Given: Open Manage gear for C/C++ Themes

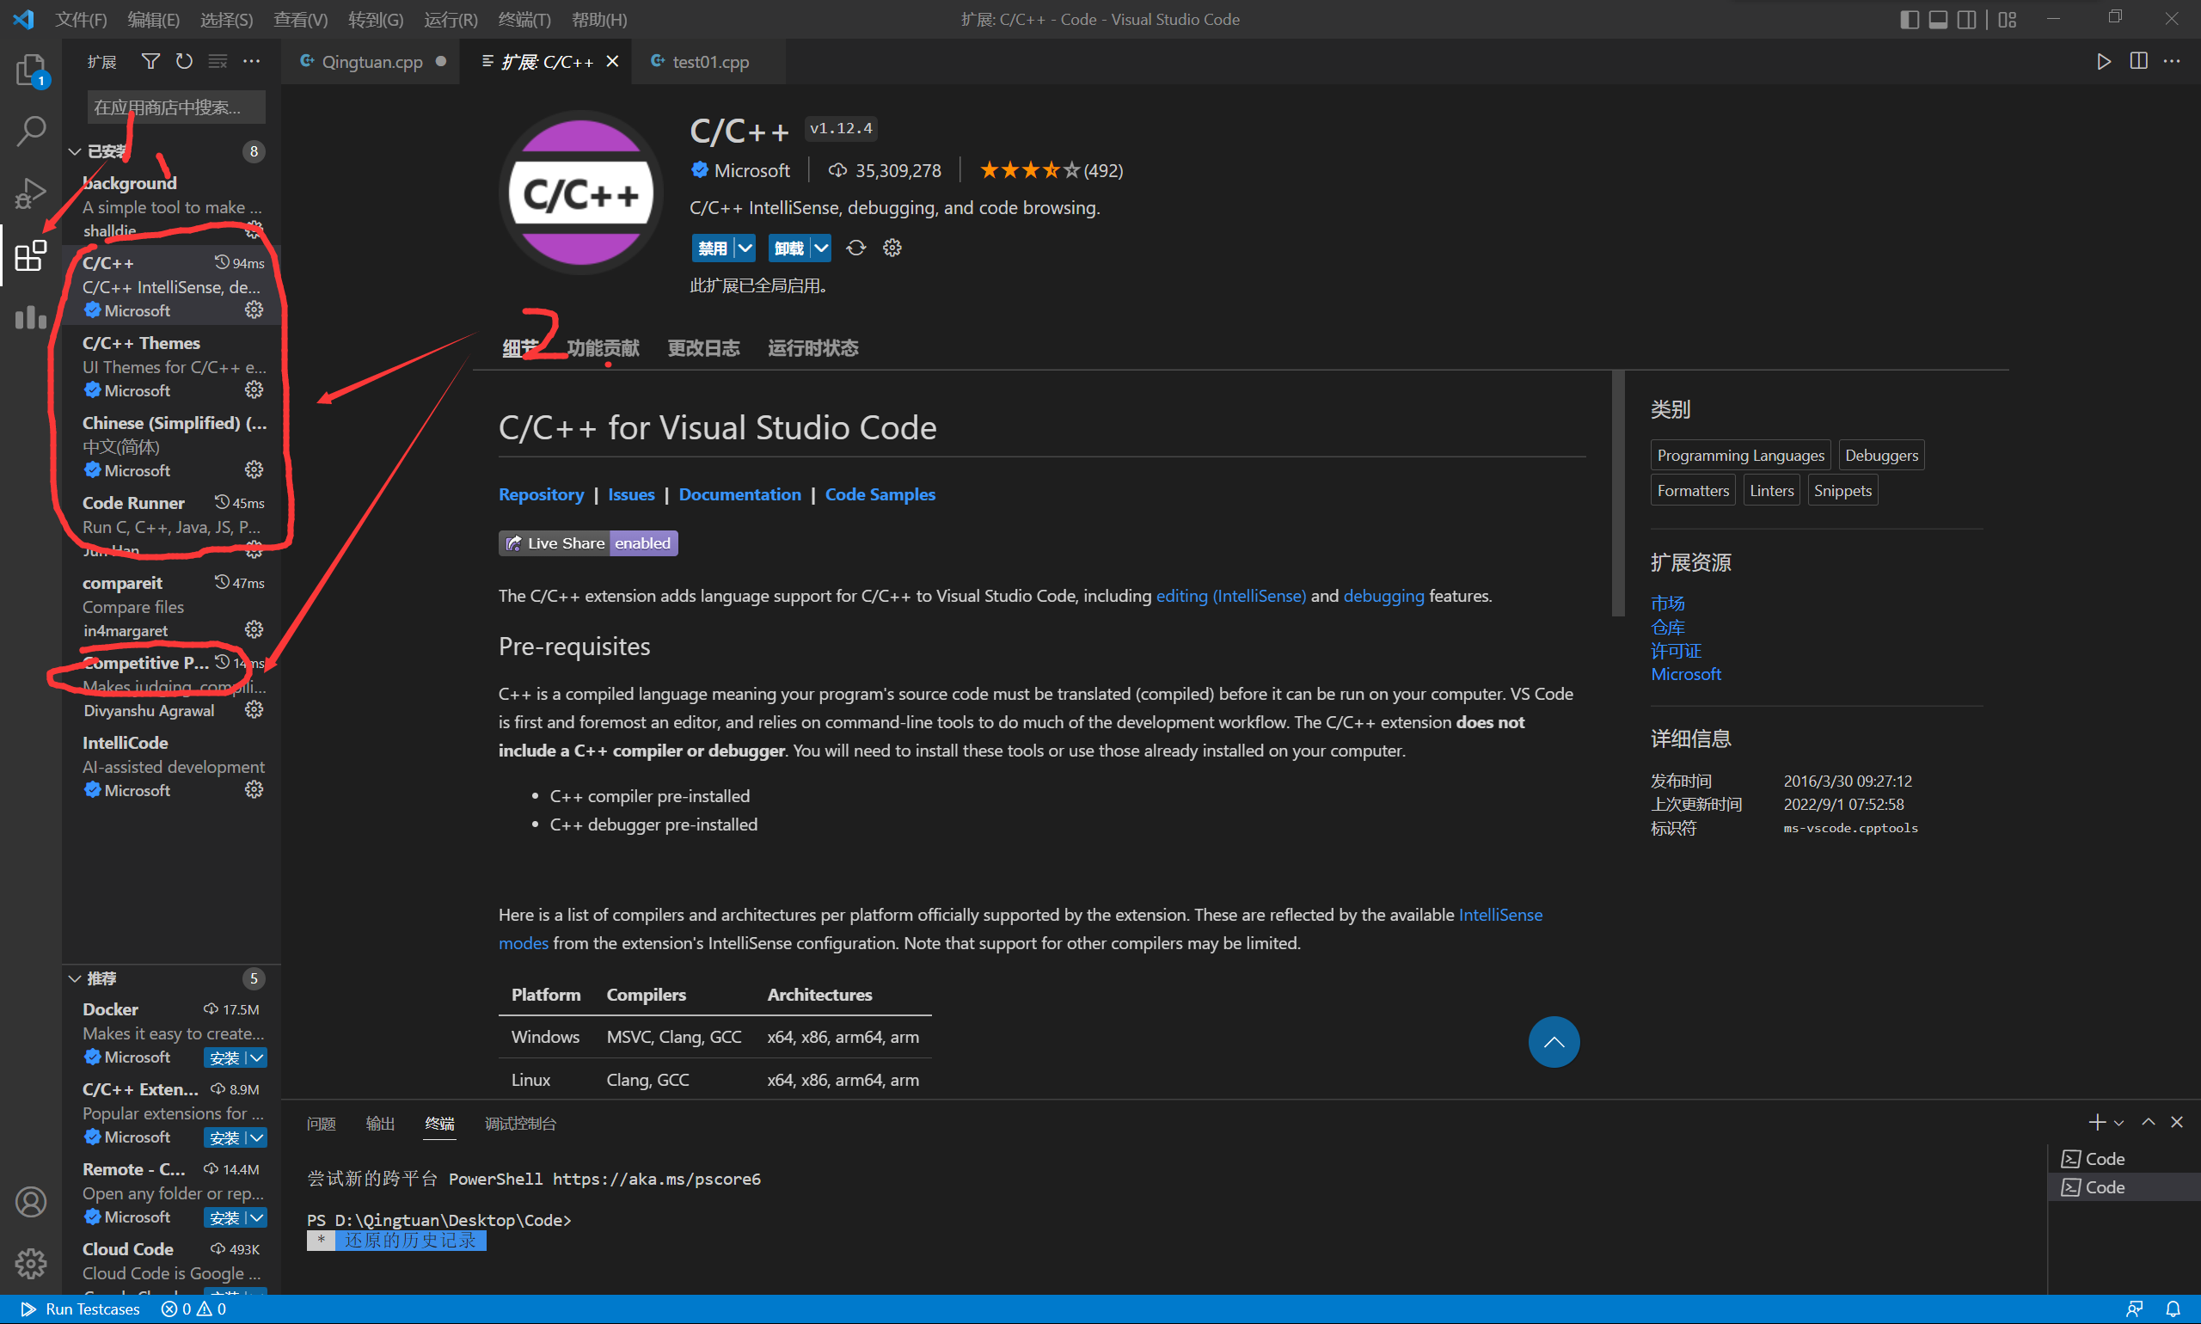Looking at the screenshot, I should click(254, 389).
